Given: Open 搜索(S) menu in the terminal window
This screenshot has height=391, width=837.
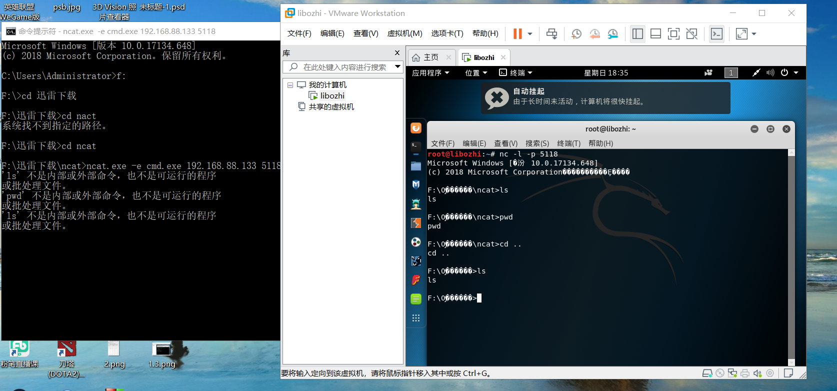Looking at the screenshot, I should pos(537,143).
